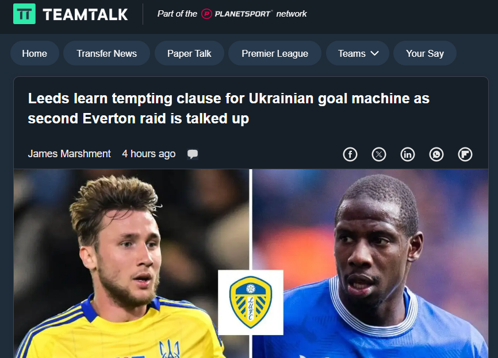The height and width of the screenshot is (358, 498).
Task: Open the Transfer News section
Action: pos(106,53)
